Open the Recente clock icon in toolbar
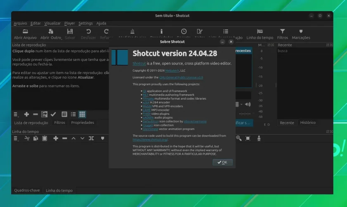The height and width of the screenshot is (207, 347). click(x=184, y=31)
